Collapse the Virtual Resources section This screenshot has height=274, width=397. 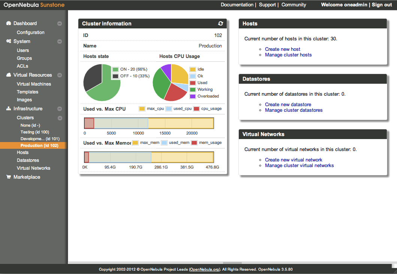(x=60, y=75)
